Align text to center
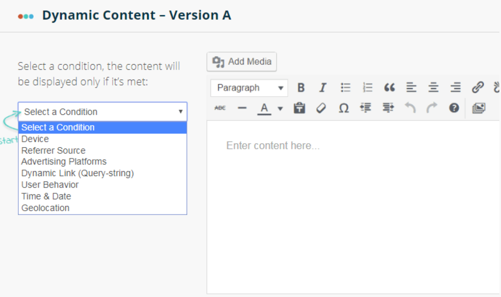The image size is (501, 297). (x=433, y=88)
